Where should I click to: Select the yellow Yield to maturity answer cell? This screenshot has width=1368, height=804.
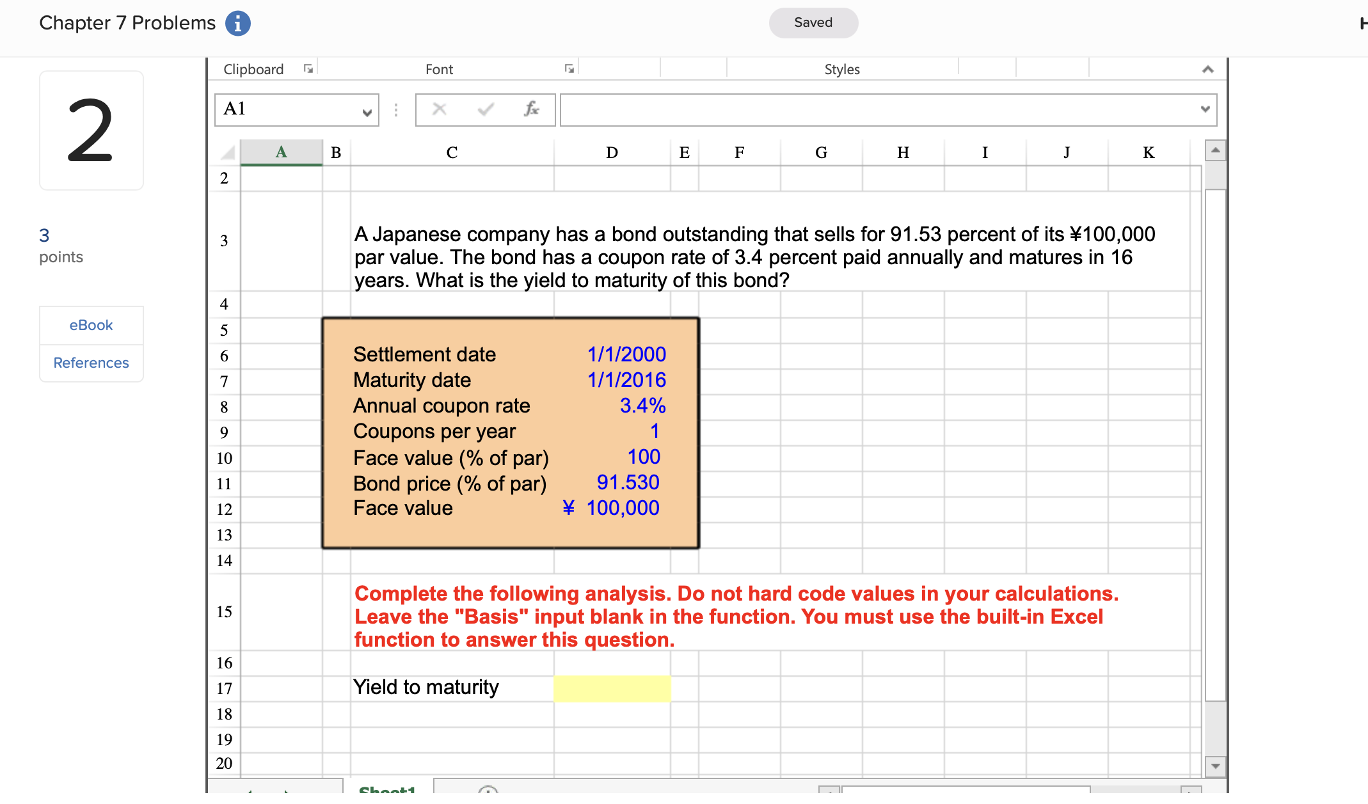tap(612, 688)
